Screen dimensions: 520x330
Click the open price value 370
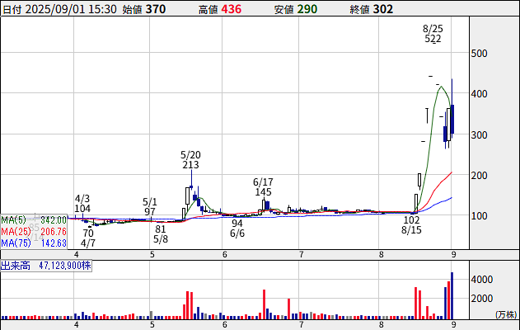click(156, 9)
